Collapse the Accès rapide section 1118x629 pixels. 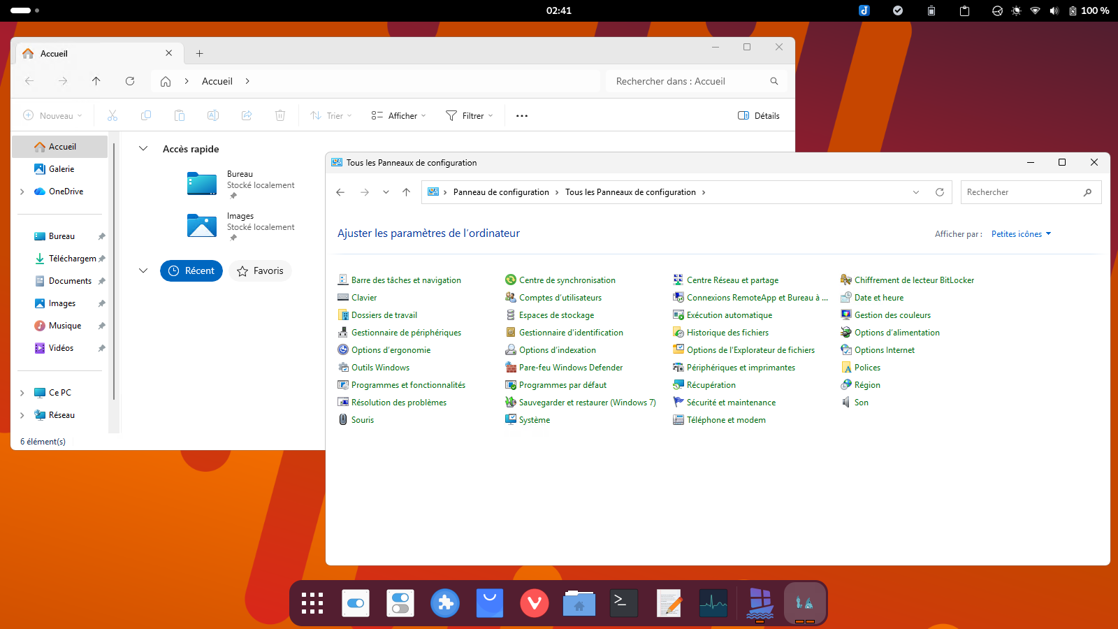click(x=143, y=149)
